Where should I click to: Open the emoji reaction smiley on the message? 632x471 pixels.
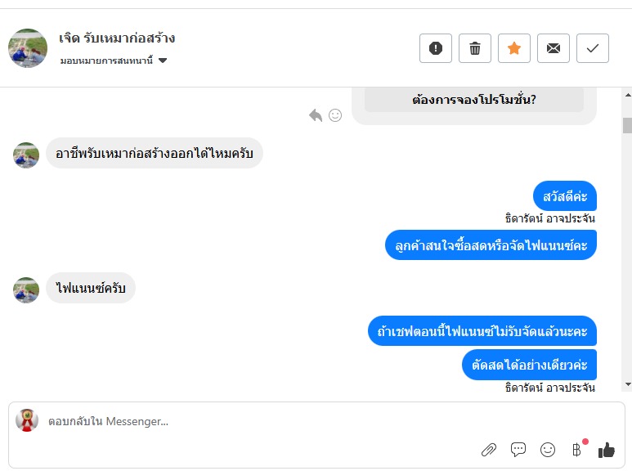[335, 115]
